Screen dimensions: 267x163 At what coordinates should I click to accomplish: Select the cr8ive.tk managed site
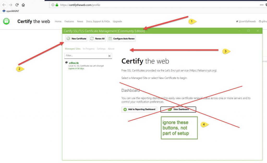click(x=74, y=63)
